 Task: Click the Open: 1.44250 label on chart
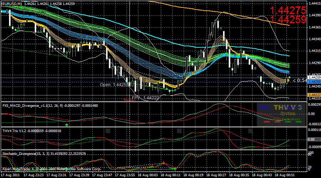click(x=115, y=85)
